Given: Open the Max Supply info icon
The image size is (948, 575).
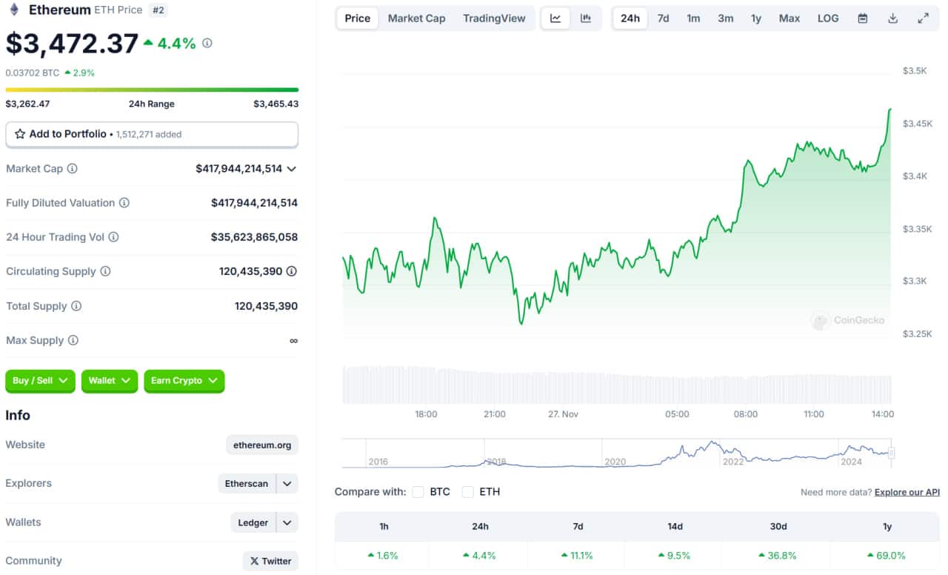Looking at the screenshot, I should pyautogui.click(x=73, y=340).
